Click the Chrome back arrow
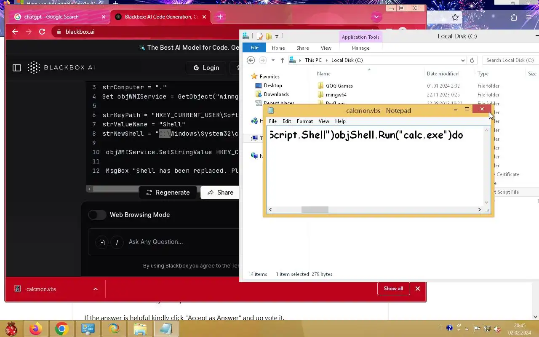539x337 pixels. click(x=15, y=32)
